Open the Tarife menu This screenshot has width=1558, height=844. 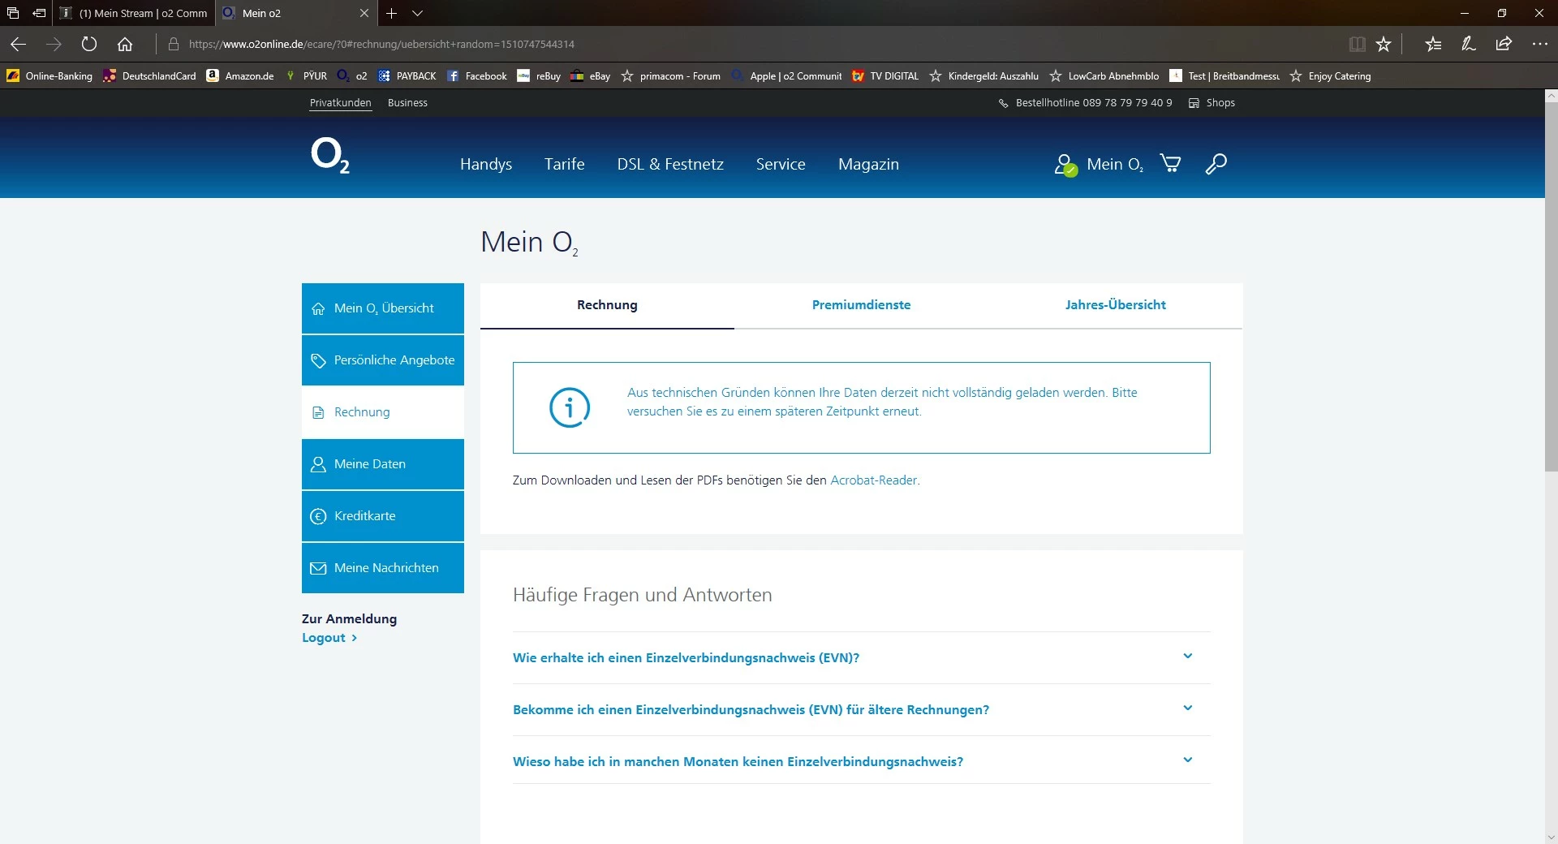click(565, 164)
